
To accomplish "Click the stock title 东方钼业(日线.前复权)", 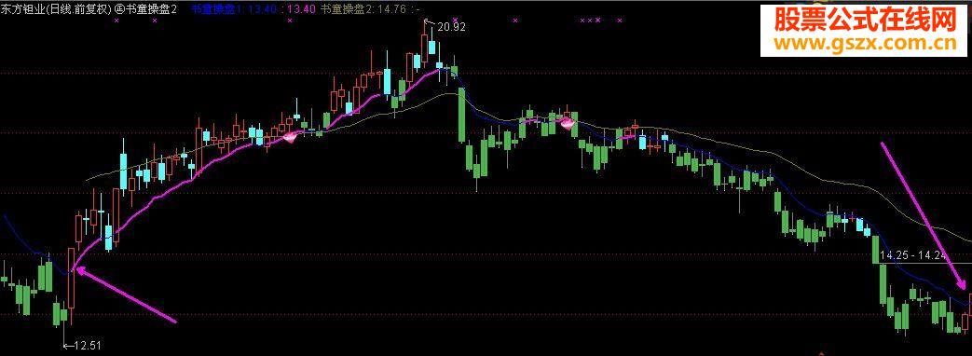I will click(x=56, y=8).
